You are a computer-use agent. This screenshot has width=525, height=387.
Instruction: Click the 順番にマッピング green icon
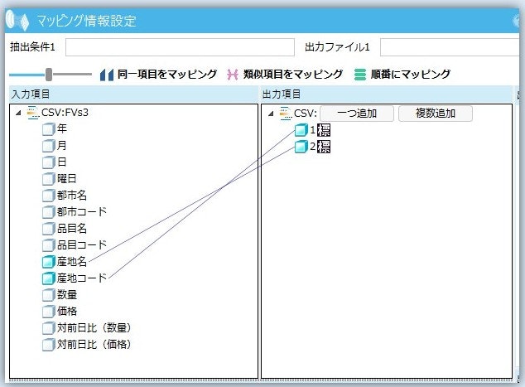coord(360,75)
